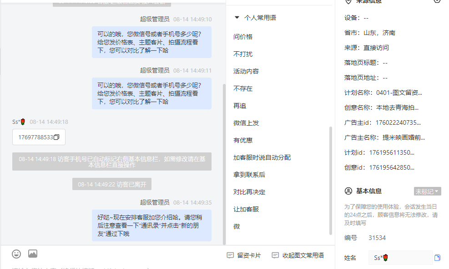Choose the 不打扰 quick phrase
This screenshot has width=449, height=269.
tap(243, 54)
